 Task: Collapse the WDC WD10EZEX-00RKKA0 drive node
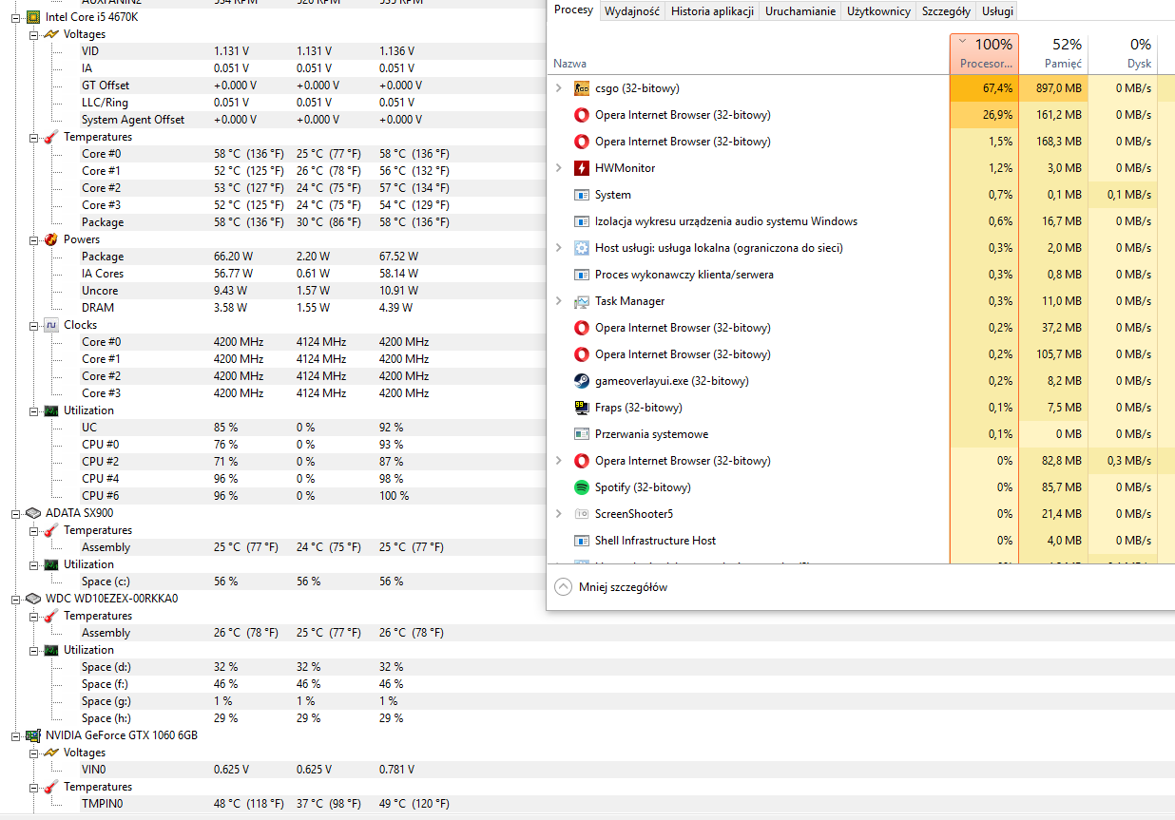16,599
